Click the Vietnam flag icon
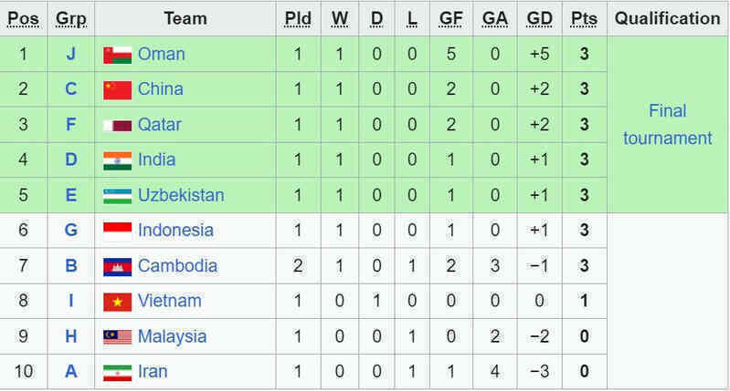Image resolution: width=730 pixels, height=391 pixels. [117, 302]
